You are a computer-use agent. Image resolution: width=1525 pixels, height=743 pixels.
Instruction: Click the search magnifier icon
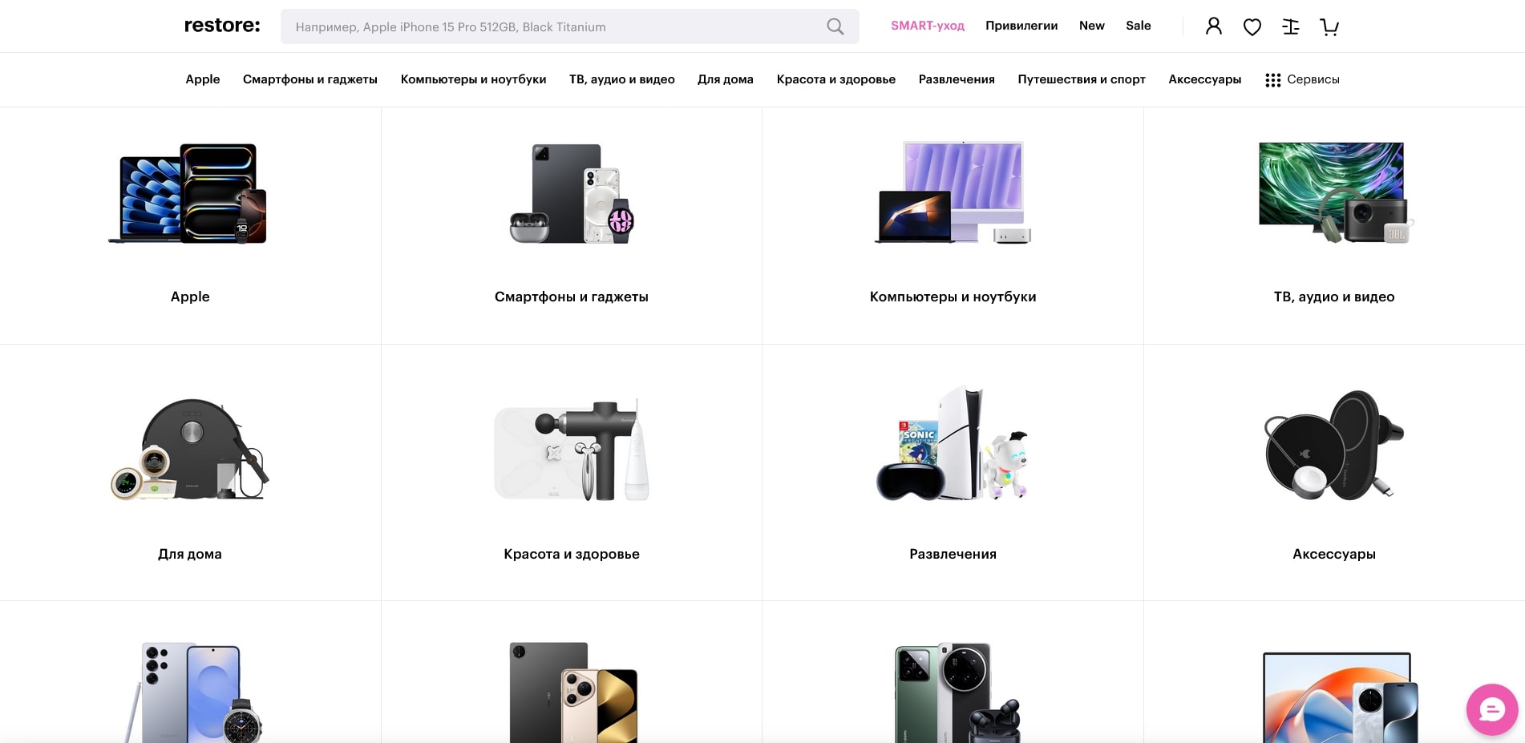[x=835, y=26]
